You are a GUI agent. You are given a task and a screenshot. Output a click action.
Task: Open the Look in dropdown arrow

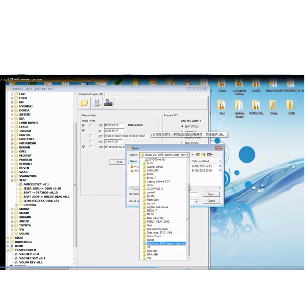(187, 155)
